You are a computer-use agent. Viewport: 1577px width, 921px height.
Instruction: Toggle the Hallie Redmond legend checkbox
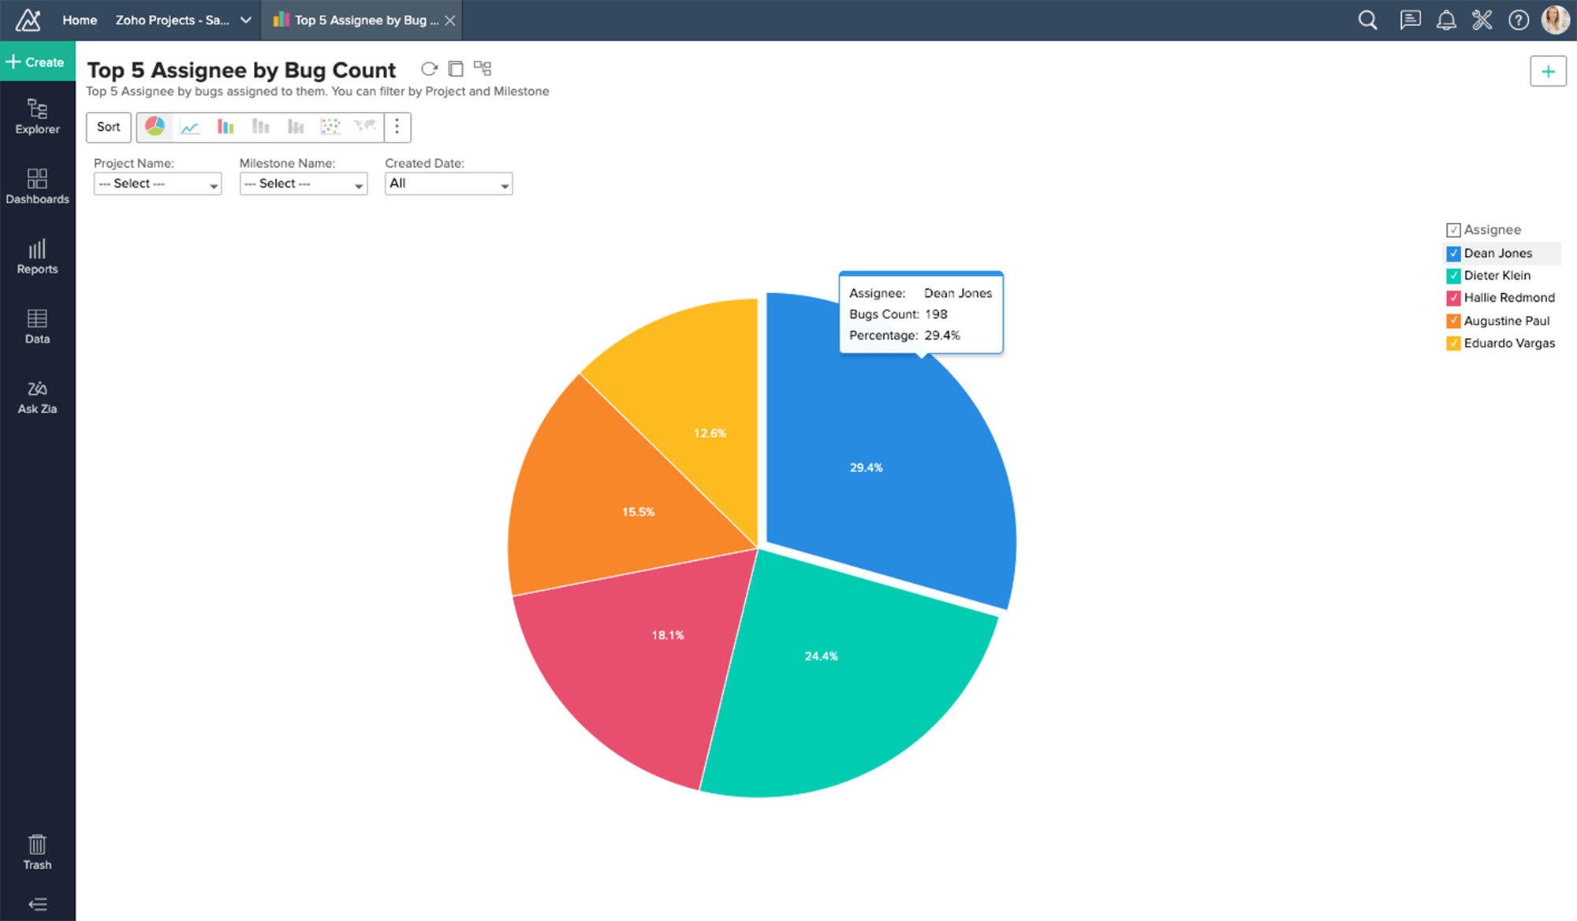coord(1453,299)
